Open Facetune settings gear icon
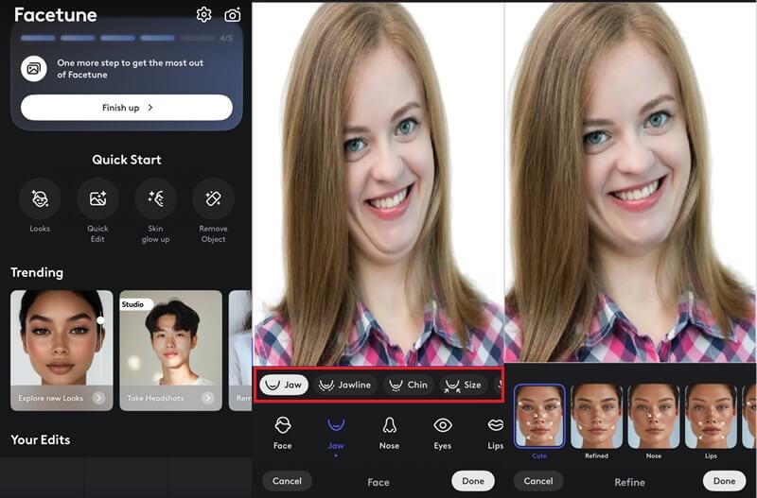757x498 pixels. tap(203, 14)
